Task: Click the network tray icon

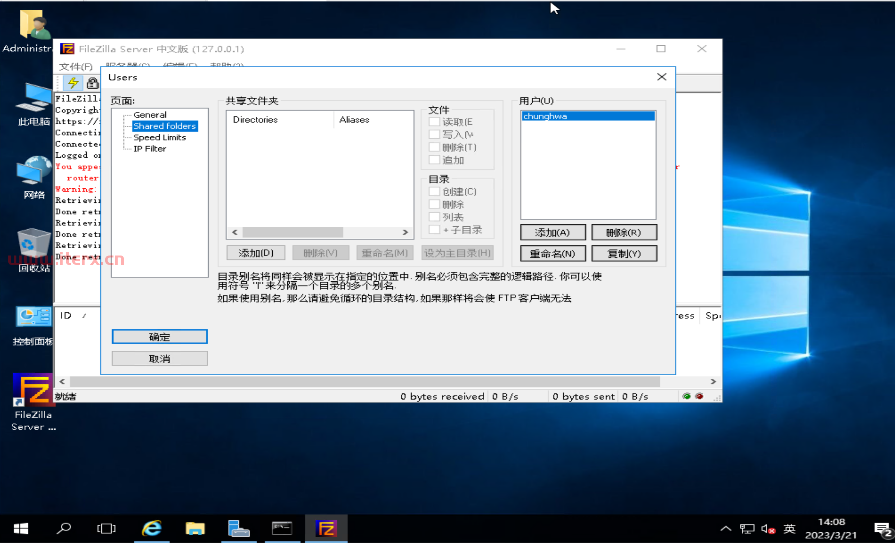Action: 747,529
